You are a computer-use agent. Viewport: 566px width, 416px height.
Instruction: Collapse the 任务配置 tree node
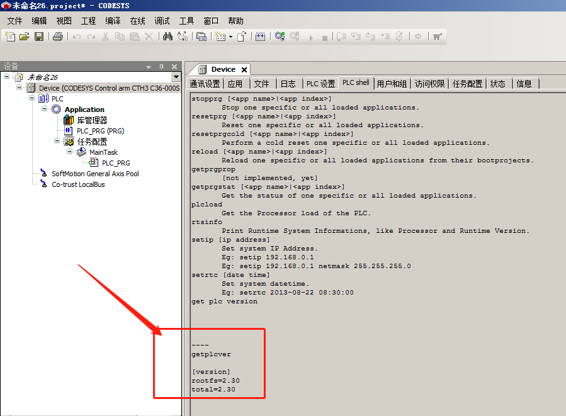tap(57, 141)
